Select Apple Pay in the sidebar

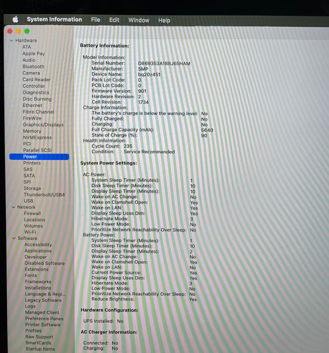pyautogui.click(x=34, y=53)
